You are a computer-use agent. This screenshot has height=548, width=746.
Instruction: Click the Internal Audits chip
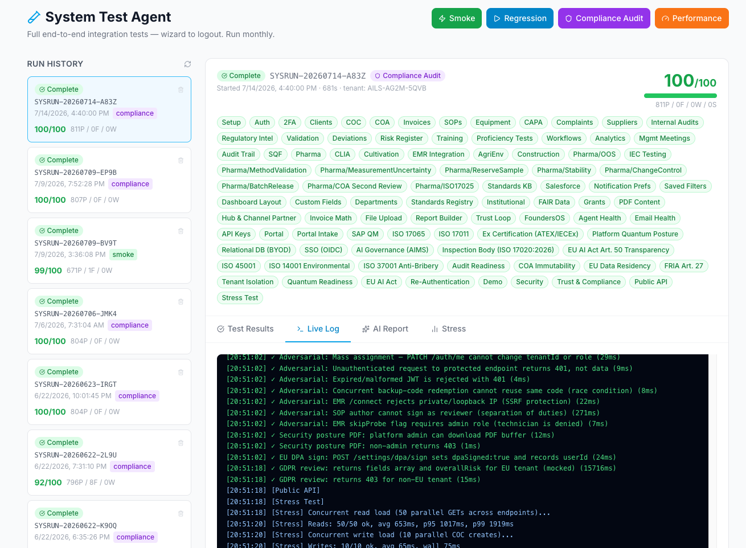675,122
